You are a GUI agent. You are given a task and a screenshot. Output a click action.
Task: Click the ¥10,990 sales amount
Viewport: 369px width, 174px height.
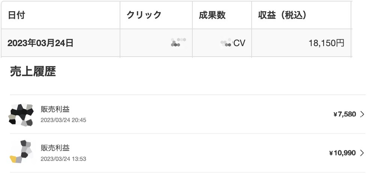pyautogui.click(x=342, y=153)
